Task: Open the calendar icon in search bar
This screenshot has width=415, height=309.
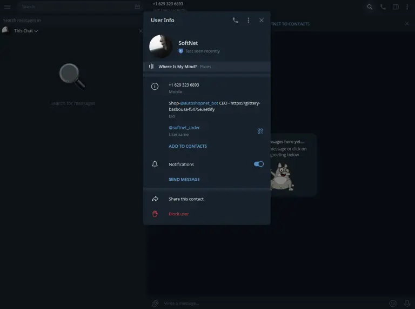Action: coord(137,6)
